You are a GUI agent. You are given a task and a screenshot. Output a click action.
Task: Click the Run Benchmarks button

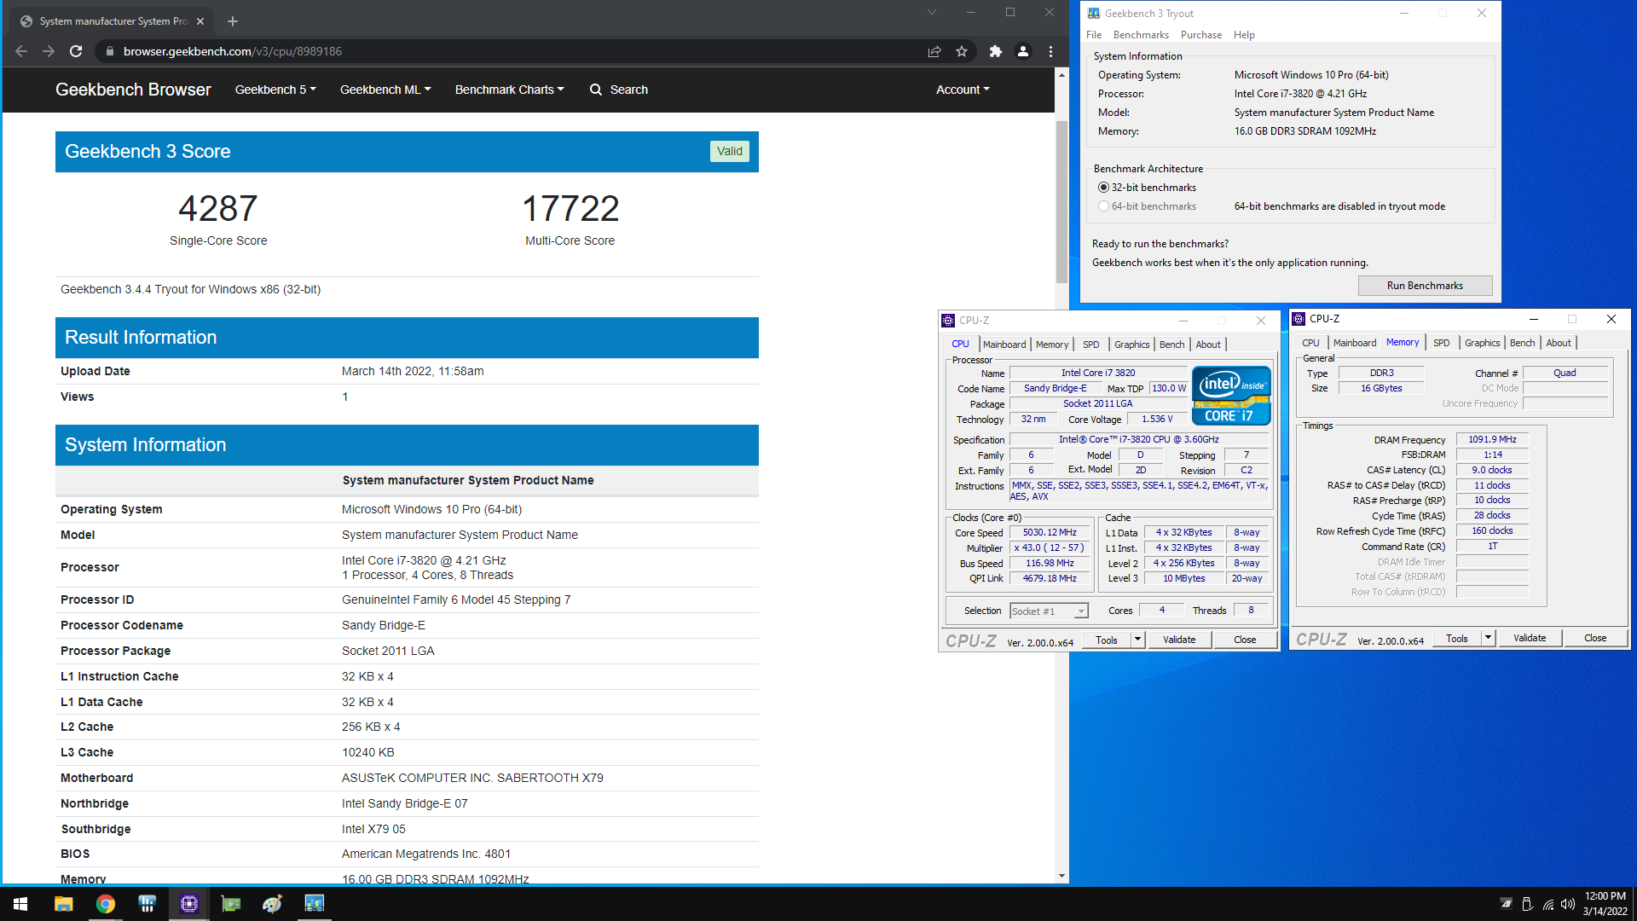1425,286
